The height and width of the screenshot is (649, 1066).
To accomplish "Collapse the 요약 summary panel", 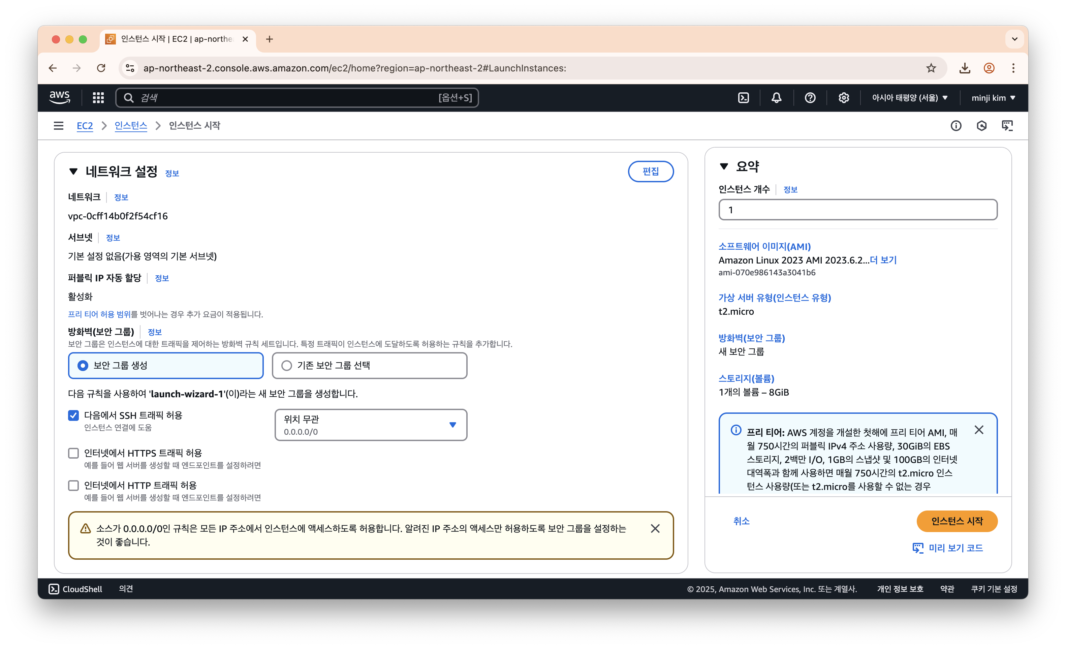I will 724,166.
